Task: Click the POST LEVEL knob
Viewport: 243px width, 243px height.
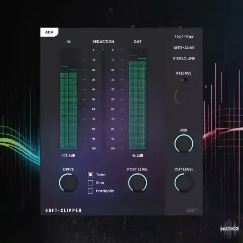Action: (138, 183)
